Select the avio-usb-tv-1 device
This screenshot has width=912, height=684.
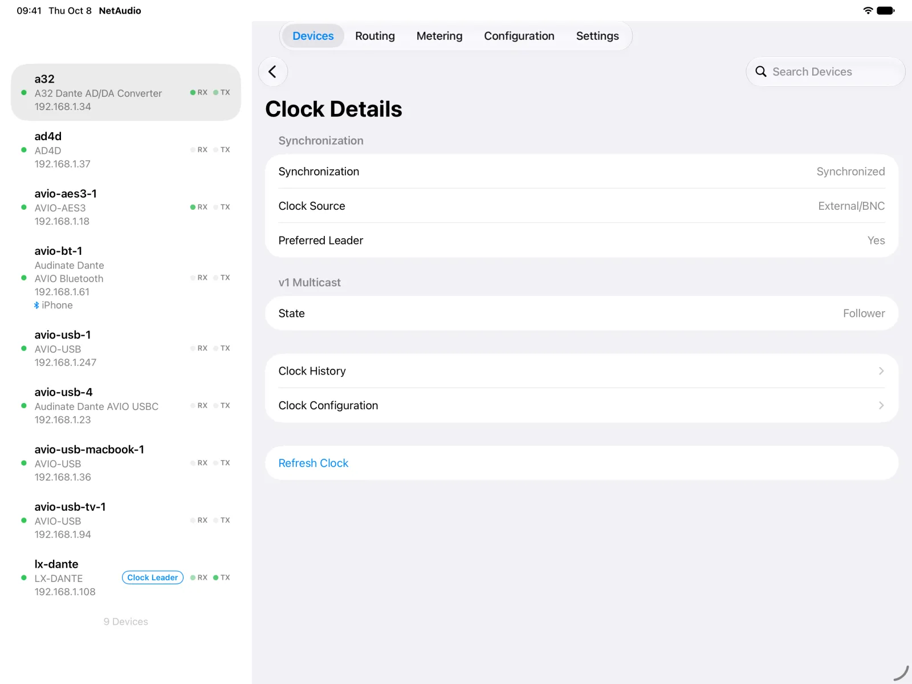(126, 520)
